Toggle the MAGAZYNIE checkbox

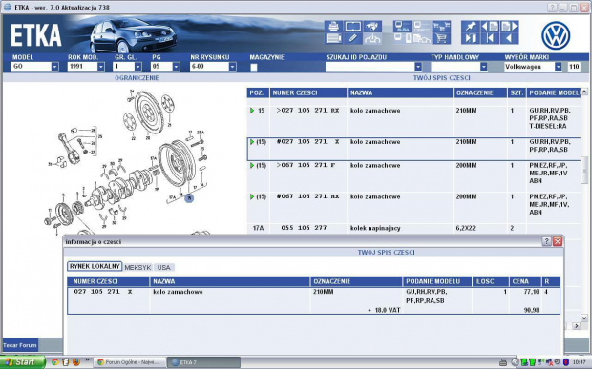coord(254,67)
